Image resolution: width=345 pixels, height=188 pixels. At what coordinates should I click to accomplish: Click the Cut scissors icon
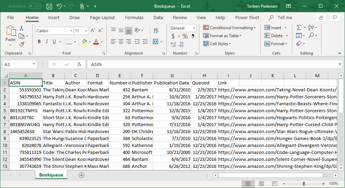pos(21,28)
